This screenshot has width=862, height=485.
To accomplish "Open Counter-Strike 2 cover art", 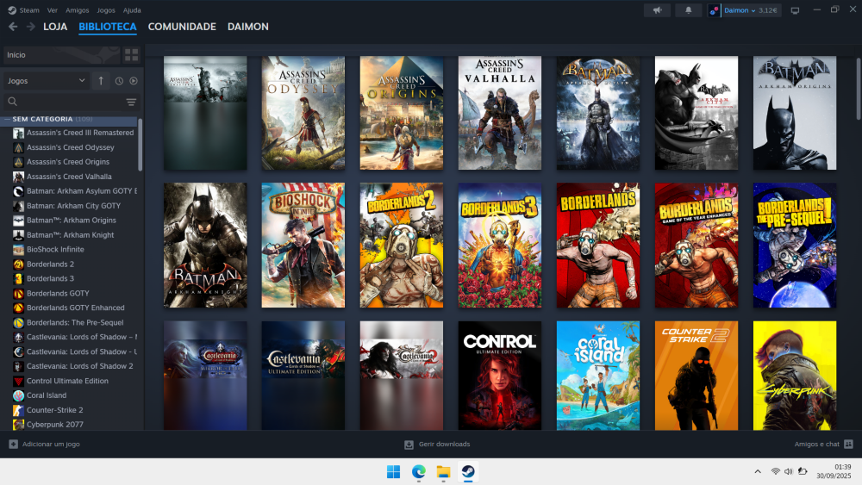I will pyautogui.click(x=696, y=376).
